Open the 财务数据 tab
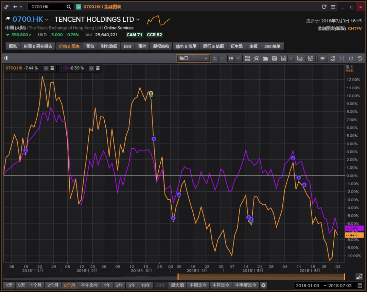This screenshot has width=367, height=292. pos(109,46)
